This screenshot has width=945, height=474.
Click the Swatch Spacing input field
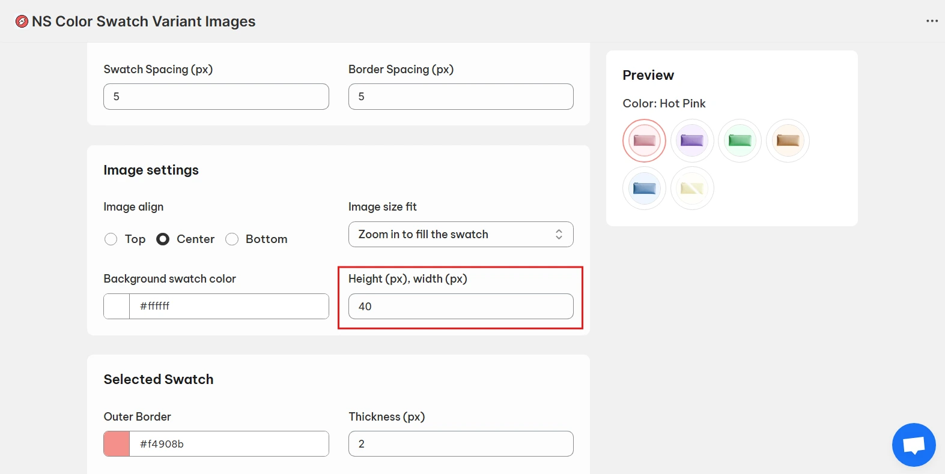pyautogui.click(x=216, y=97)
